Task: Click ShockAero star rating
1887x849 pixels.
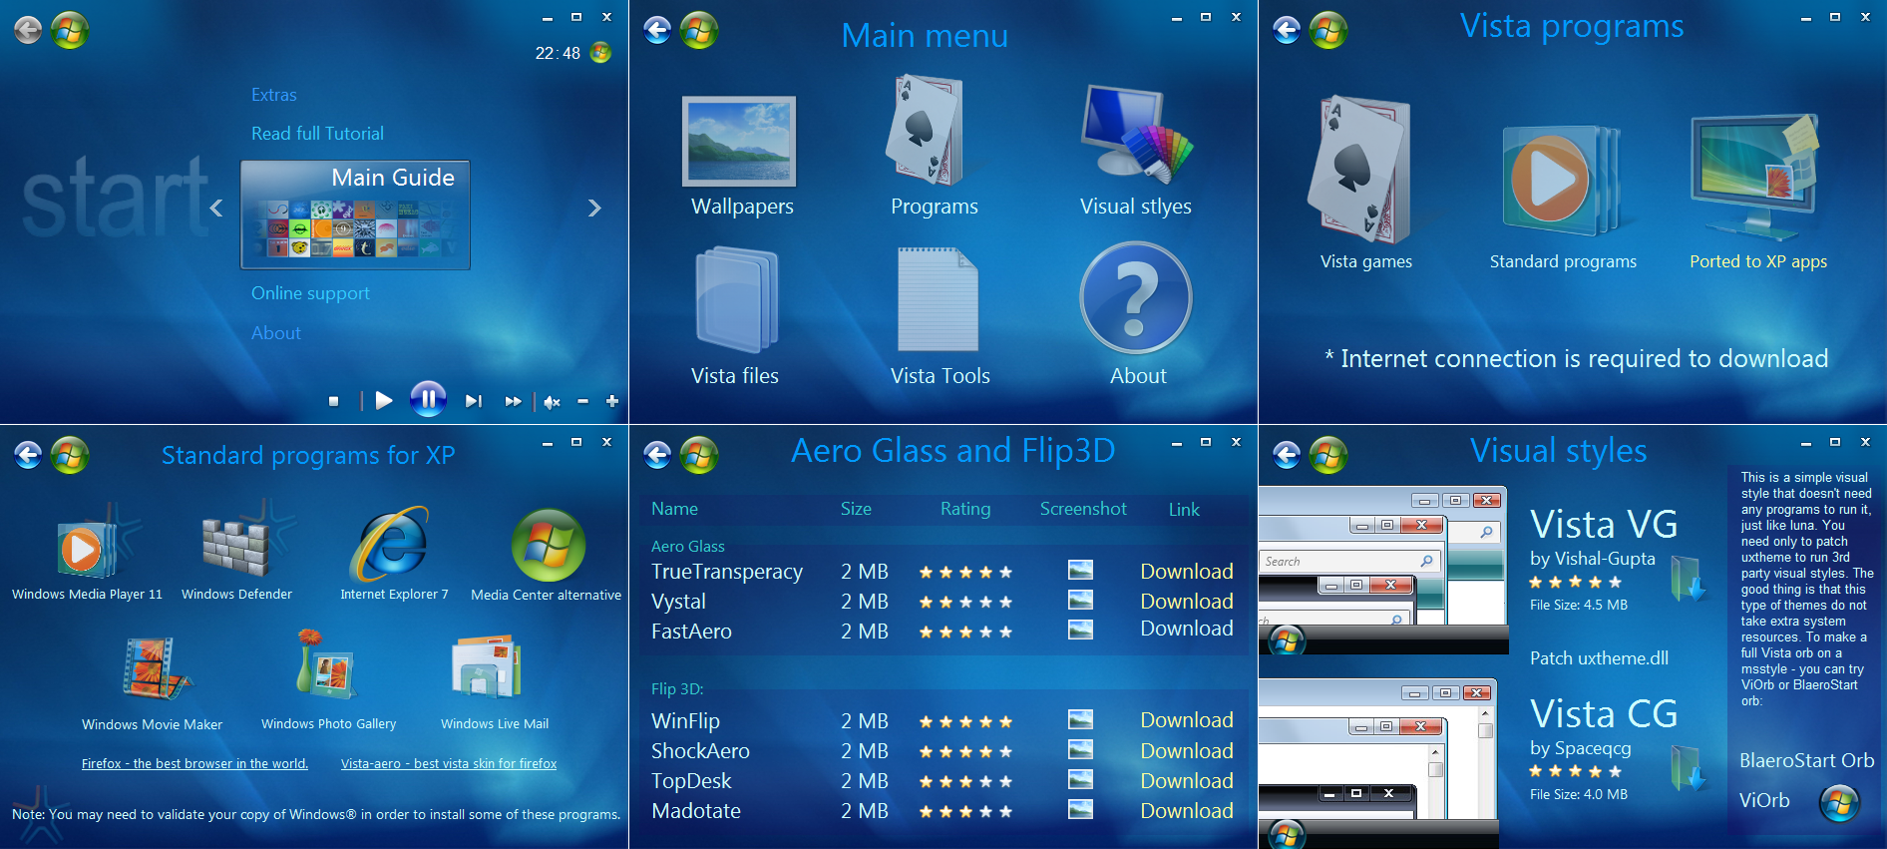Action: click(x=965, y=751)
